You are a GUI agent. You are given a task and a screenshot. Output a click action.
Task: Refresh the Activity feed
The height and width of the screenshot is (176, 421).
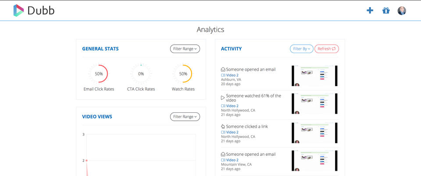(326, 49)
